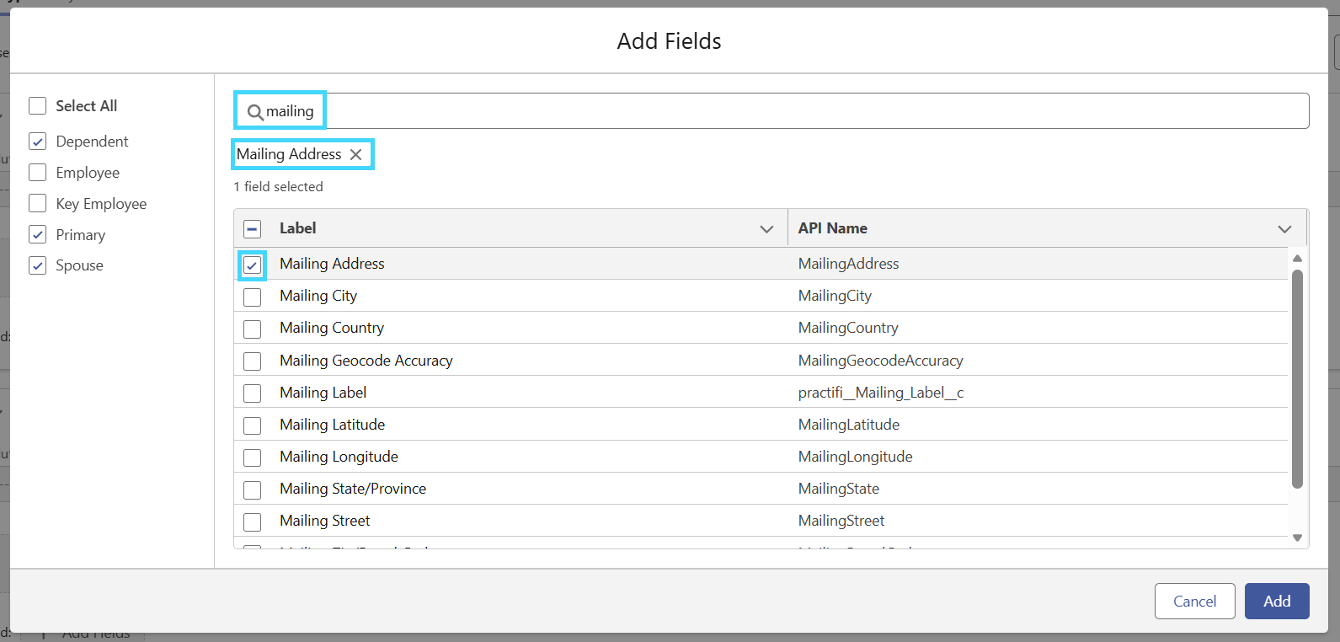Screen dimensions: 1340x642
Task: Click into the field search box
Action: [x=771, y=111]
